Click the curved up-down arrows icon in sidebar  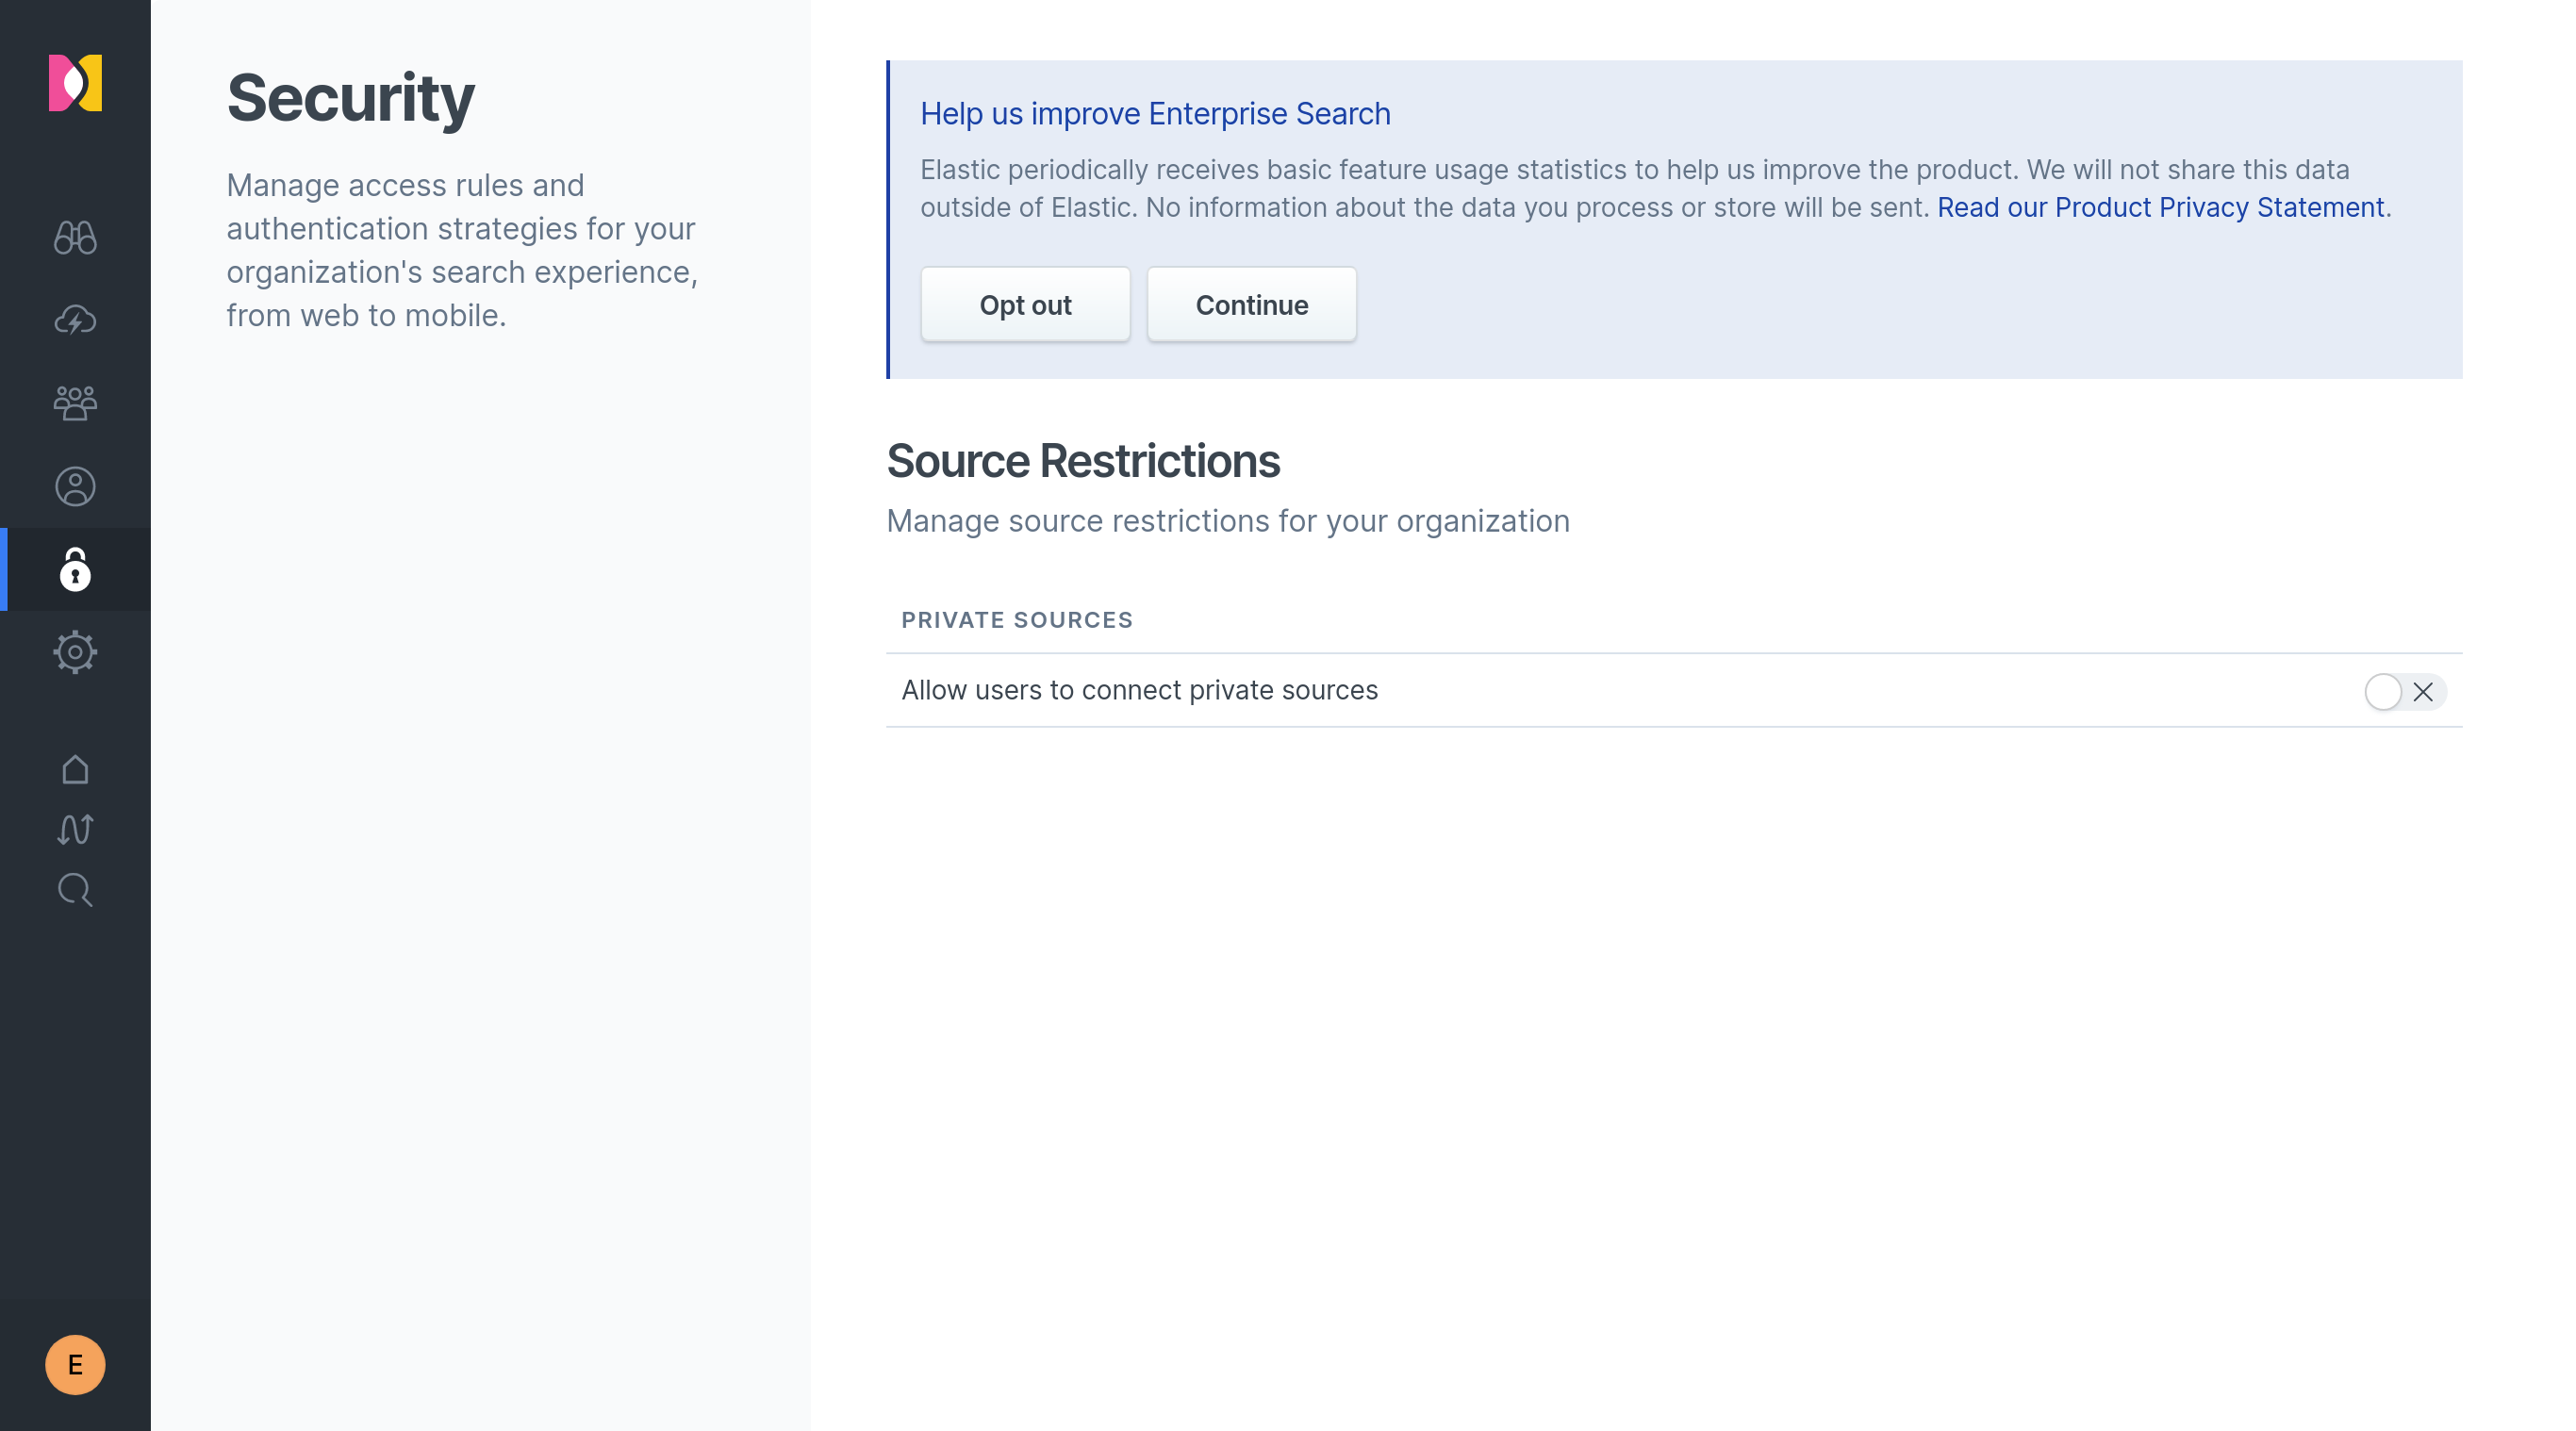click(x=75, y=829)
